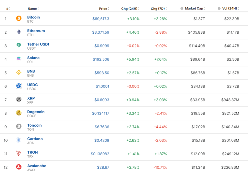This screenshot has height=174, width=248.
Task: Open the Bitcoin link
Action: pyautogui.click(x=33, y=17)
